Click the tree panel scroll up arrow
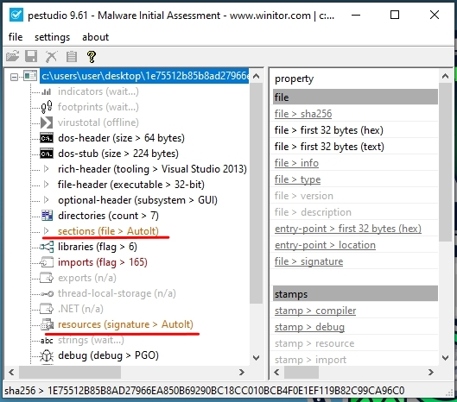The height and width of the screenshot is (402, 457). [257, 76]
